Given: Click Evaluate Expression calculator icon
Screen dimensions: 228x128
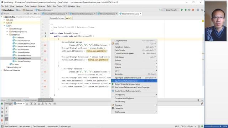Looking at the screenshot, I should (55, 103).
